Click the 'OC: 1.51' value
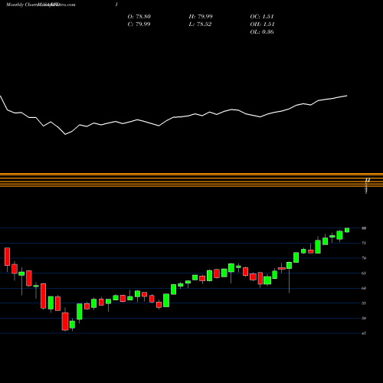Image resolution: width=383 pixels, height=383 pixels. tap(262, 17)
